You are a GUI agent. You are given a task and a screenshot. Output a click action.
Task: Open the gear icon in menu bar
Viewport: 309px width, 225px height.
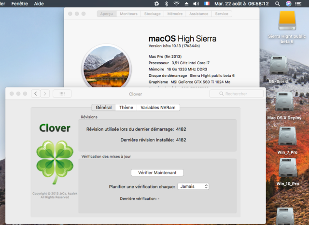tap(156, 3)
